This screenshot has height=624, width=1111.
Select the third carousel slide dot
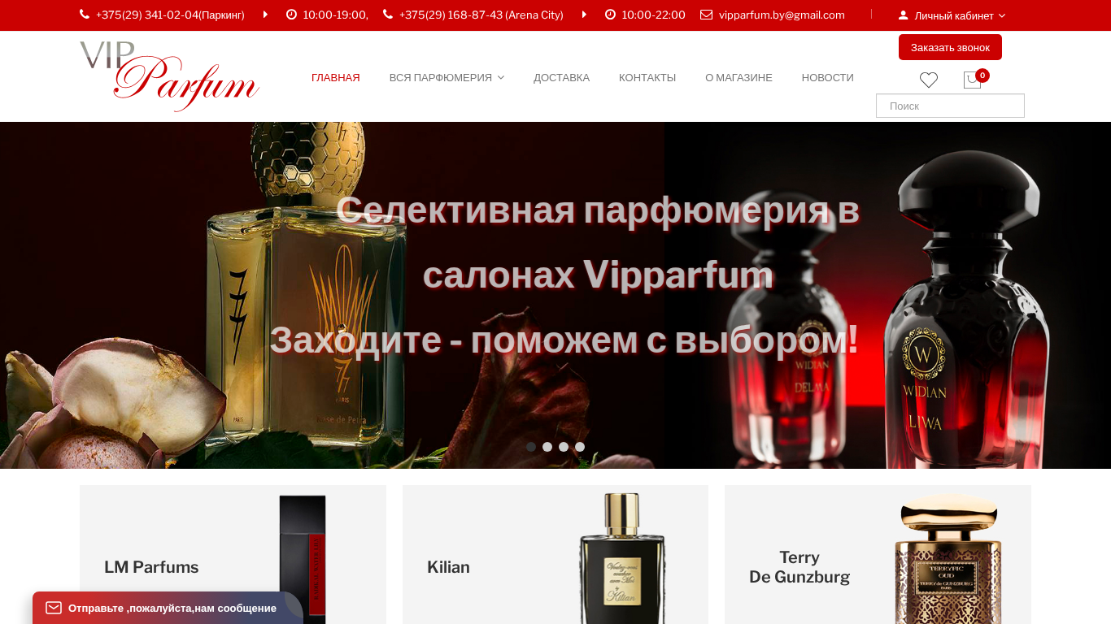coord(564,447)
